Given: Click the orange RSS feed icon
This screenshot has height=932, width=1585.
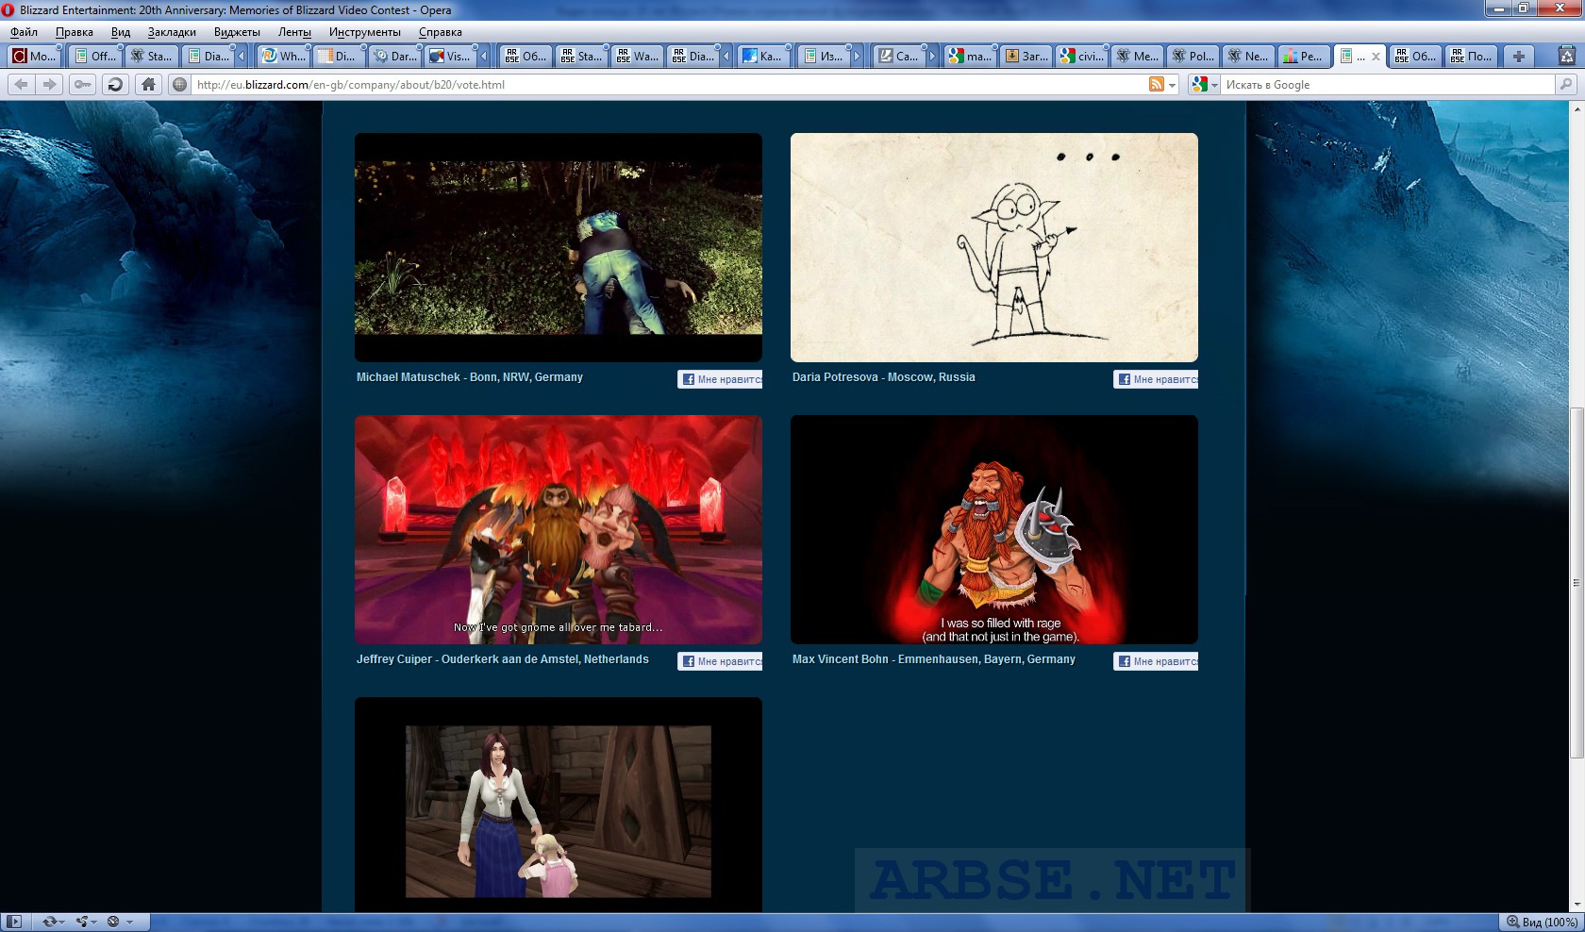Looking at the screenshot, I should click(x=1156, y=84).
